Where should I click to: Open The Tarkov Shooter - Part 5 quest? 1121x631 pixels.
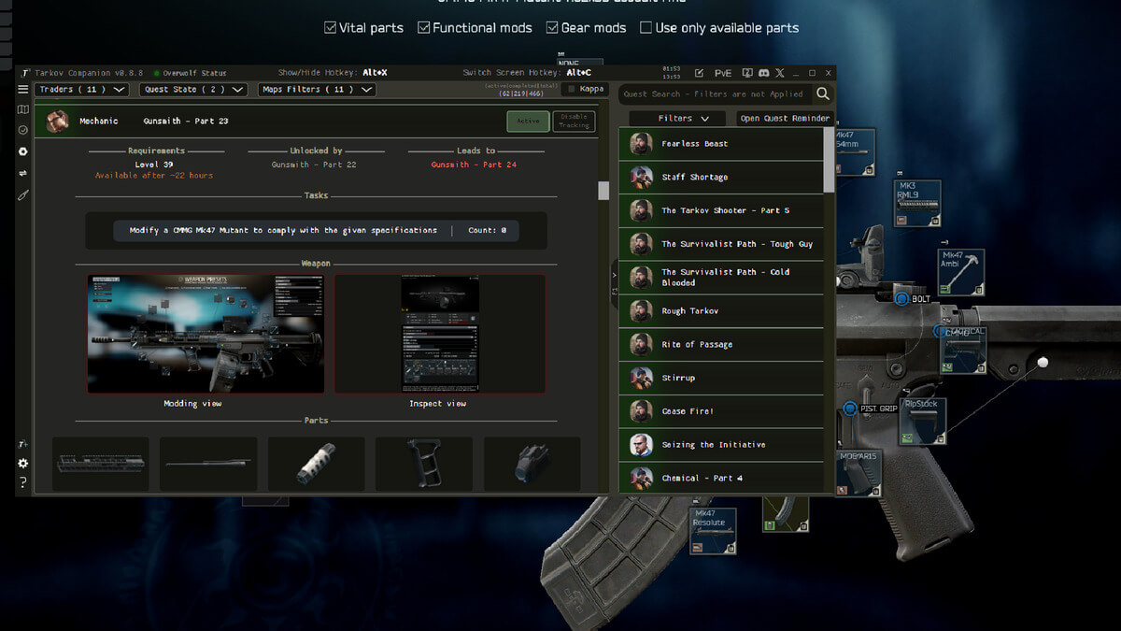click(x=721, y=210)
